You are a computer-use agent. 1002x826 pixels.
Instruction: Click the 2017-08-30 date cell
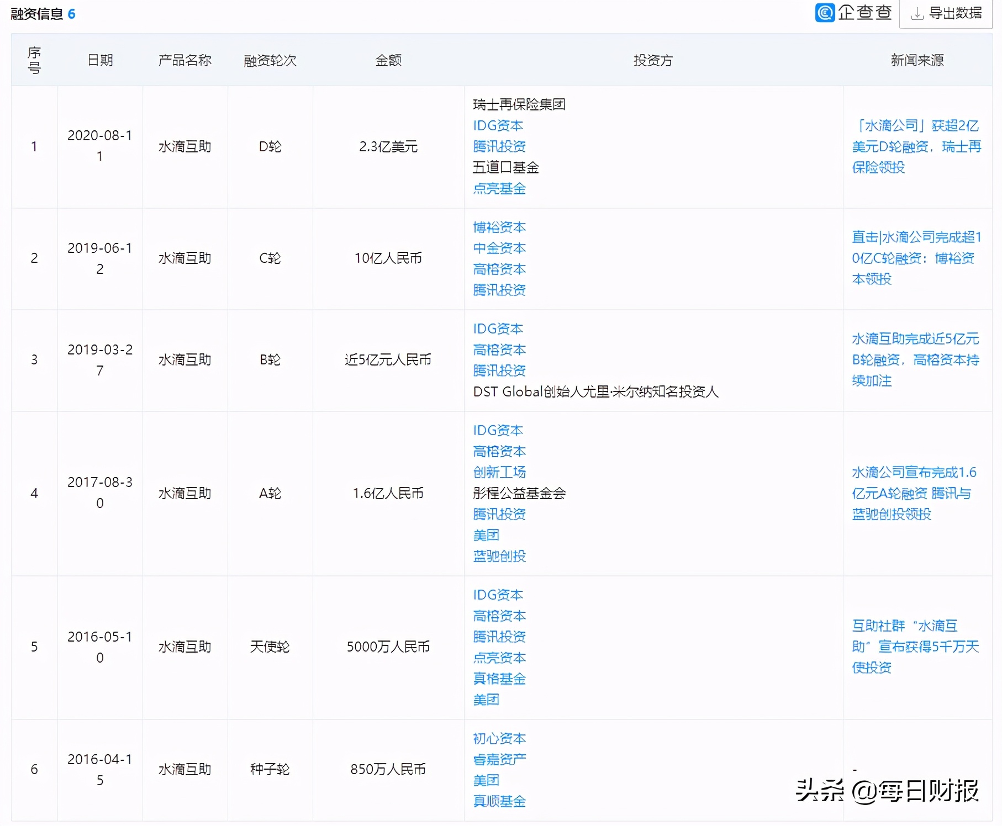tap(100, 493)
